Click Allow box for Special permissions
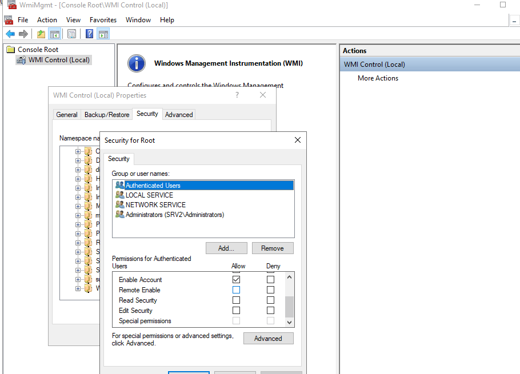 click(236, 321)
